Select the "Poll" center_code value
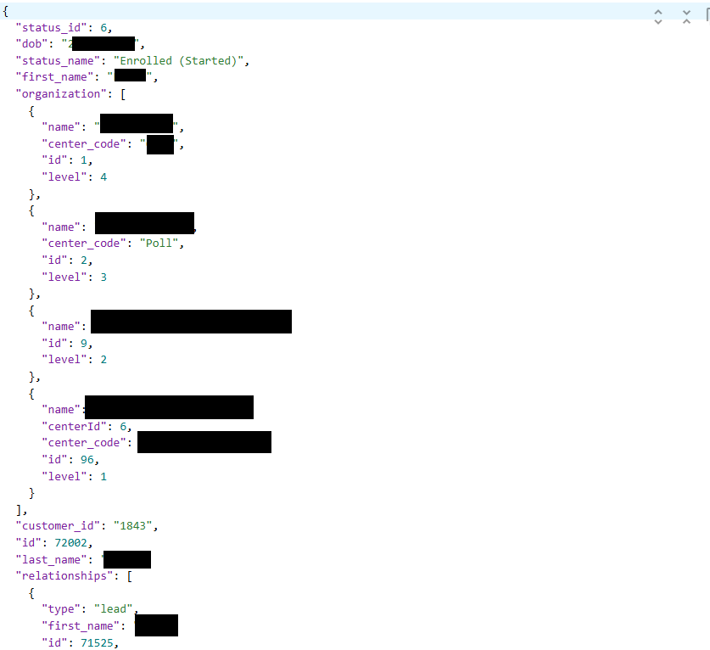Image resolution: width=710 pixels, height=650 pixels. [159, 244]
